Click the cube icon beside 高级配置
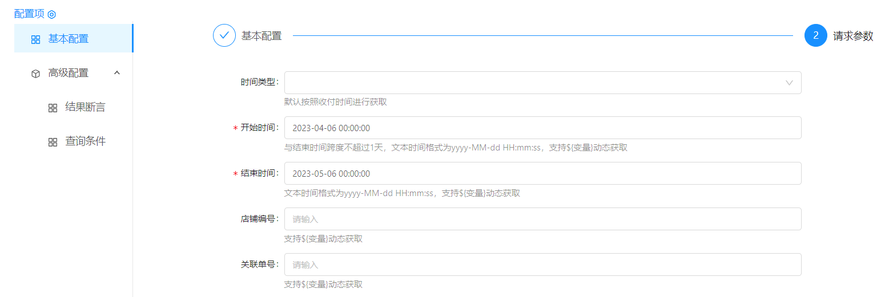Viewport: 885px width, 297px height. (x=35, y=74)
